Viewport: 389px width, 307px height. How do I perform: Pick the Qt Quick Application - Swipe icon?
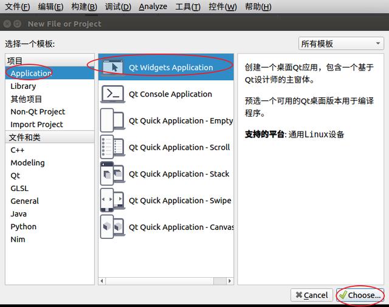coord(112,200)
